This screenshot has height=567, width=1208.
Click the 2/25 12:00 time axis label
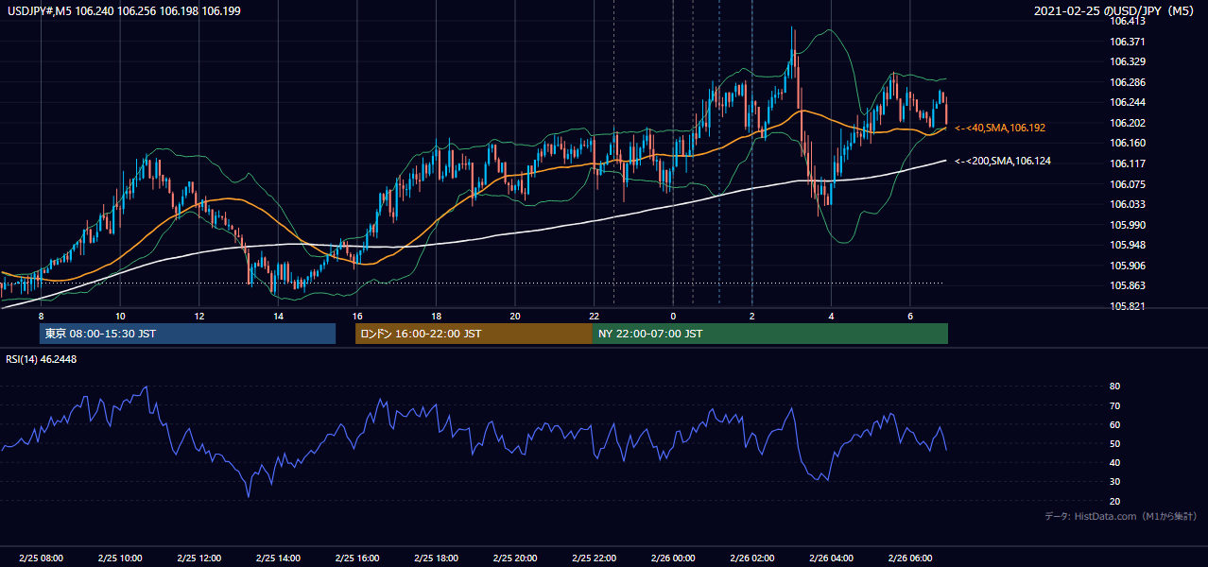pos(199,558)
